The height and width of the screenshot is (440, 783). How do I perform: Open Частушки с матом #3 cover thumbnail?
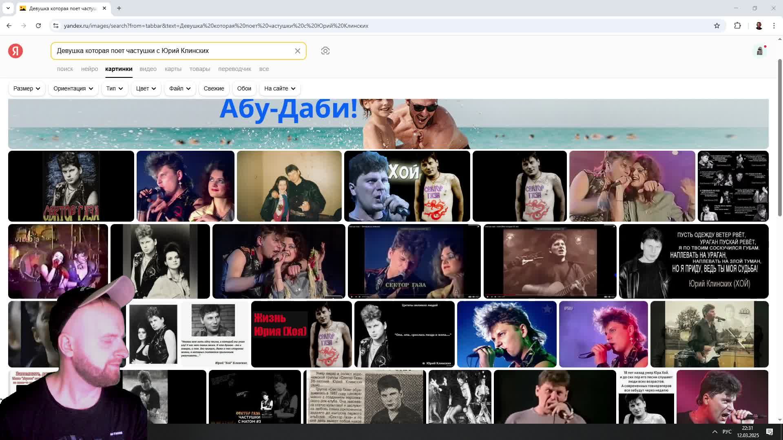(x=255, y=397)
